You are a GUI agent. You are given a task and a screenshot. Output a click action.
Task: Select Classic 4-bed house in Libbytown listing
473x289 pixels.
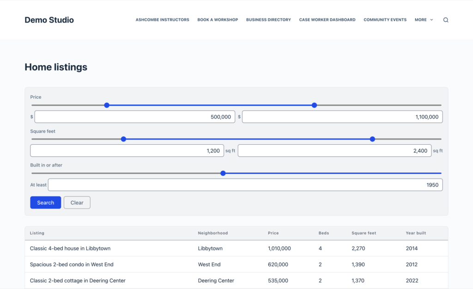70,248
